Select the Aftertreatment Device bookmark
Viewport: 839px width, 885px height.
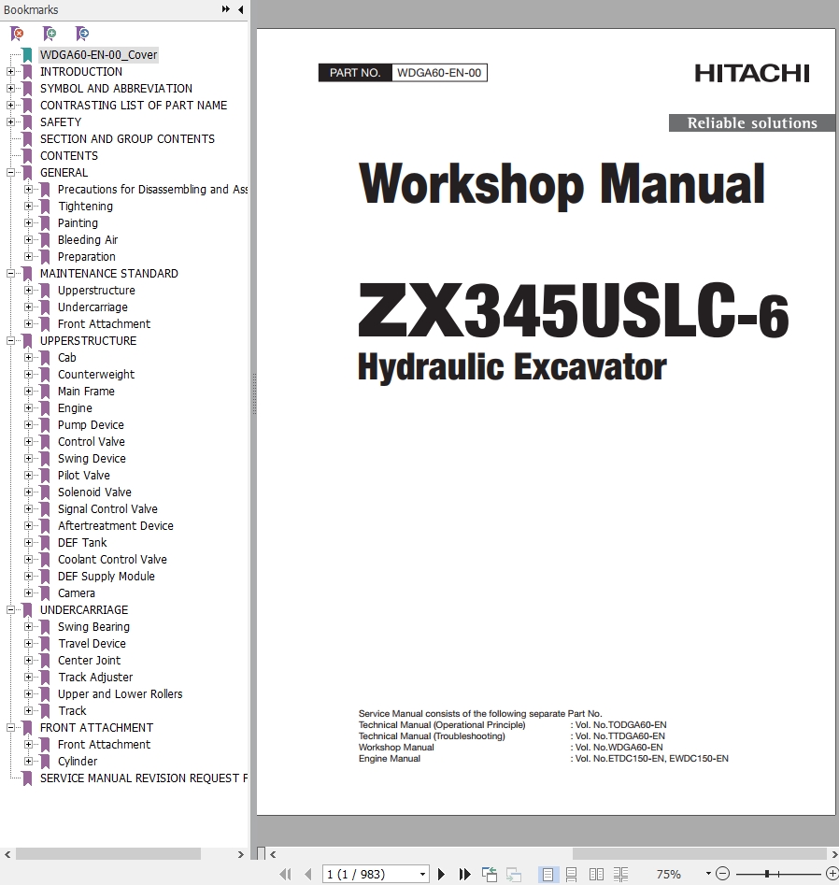coord(116,526)
